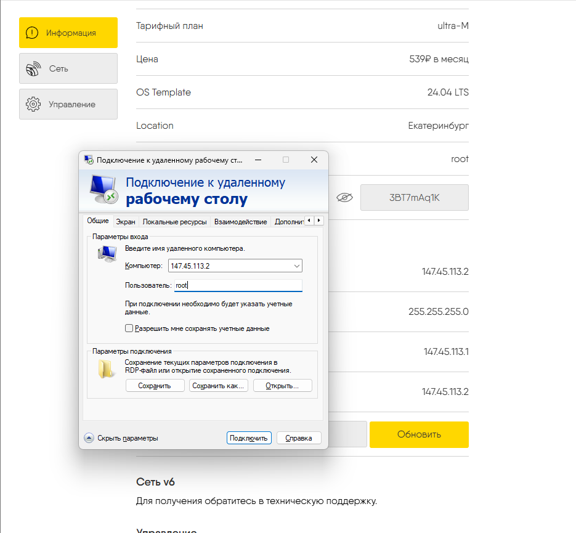The image size is (576, 533).
Task: Open the partially hidden Дополнительно tab
Action: click(288, 222)
